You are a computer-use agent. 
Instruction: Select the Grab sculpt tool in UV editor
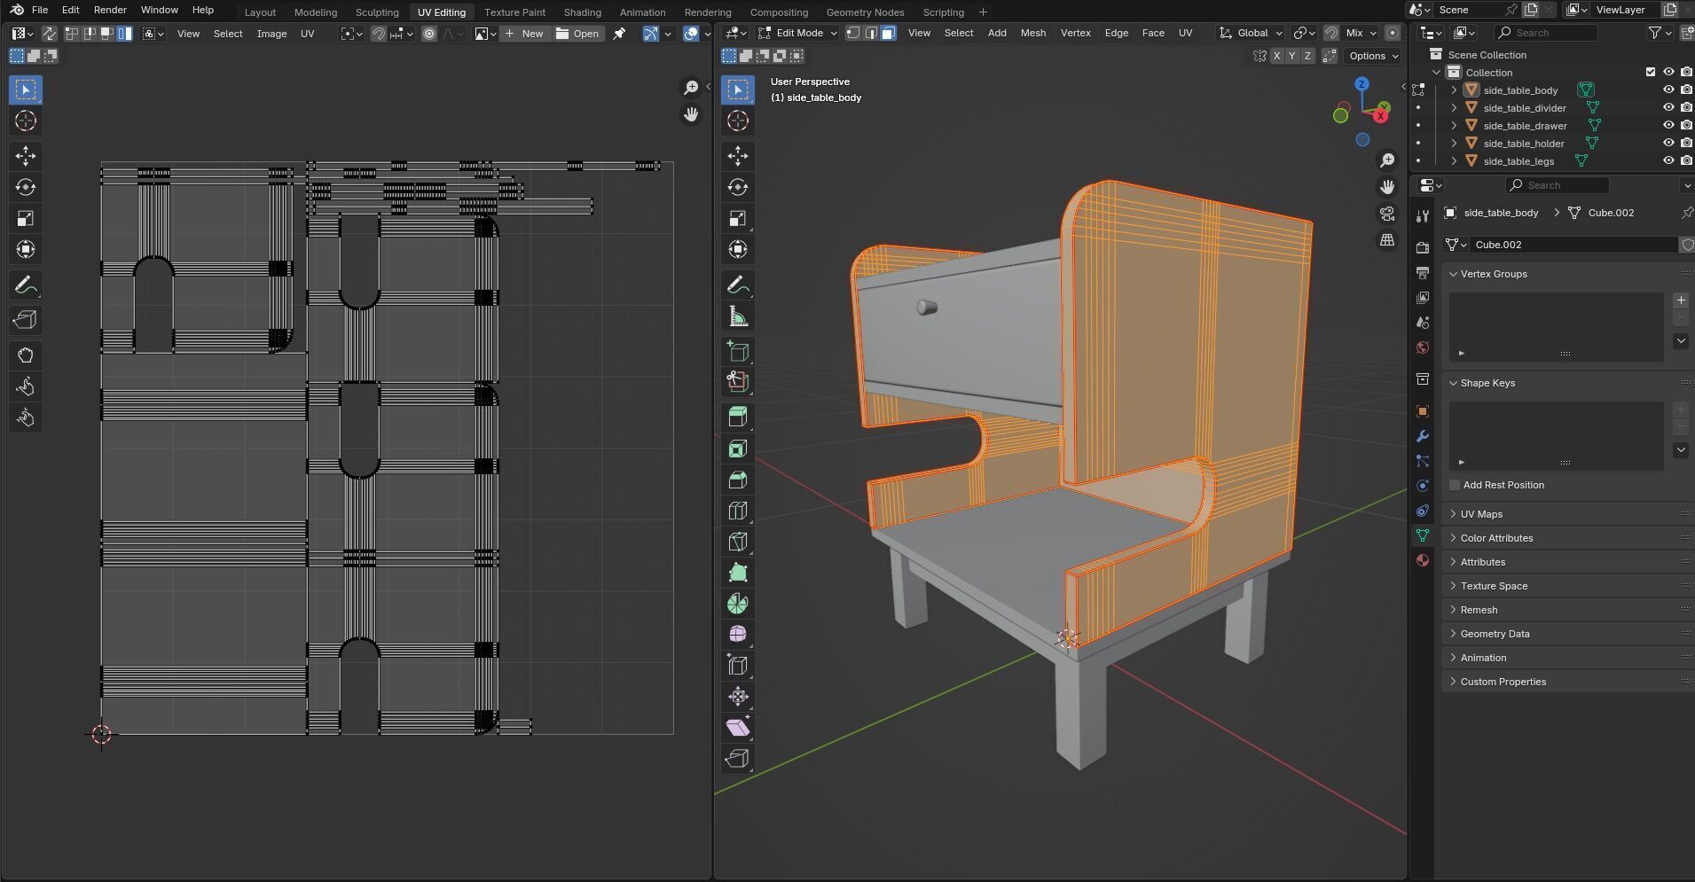(x=26, y=355)
